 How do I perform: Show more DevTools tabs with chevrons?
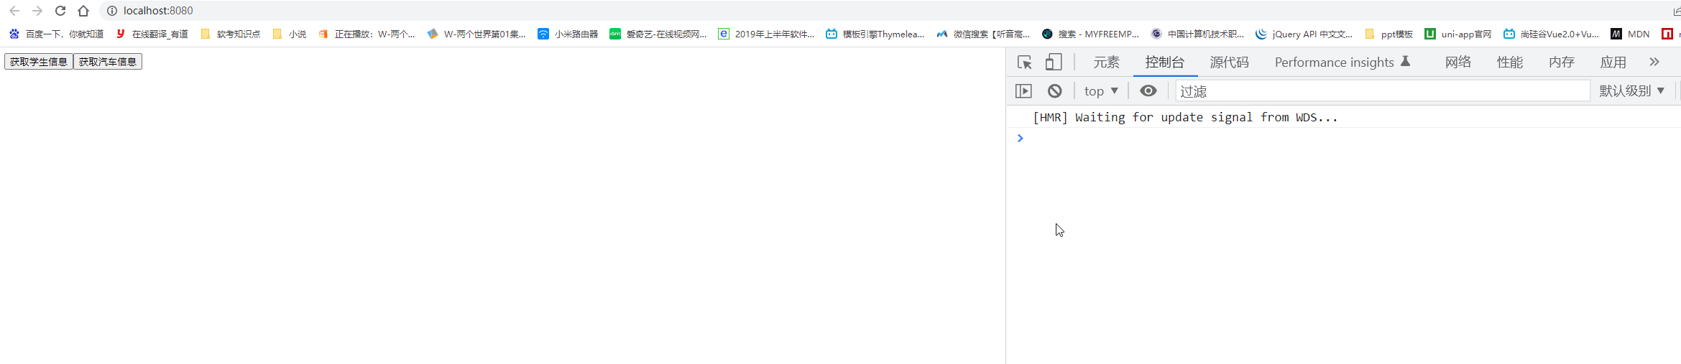point(1654,62)
